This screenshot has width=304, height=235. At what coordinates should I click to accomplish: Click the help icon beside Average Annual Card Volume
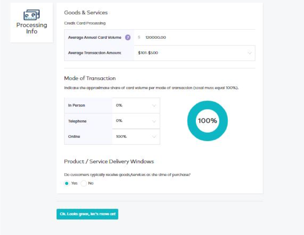[128, 37]
